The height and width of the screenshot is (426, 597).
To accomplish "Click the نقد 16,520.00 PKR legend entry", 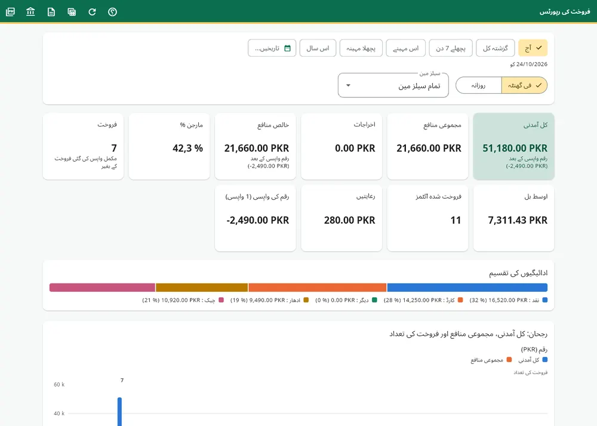I will point(508,300).
